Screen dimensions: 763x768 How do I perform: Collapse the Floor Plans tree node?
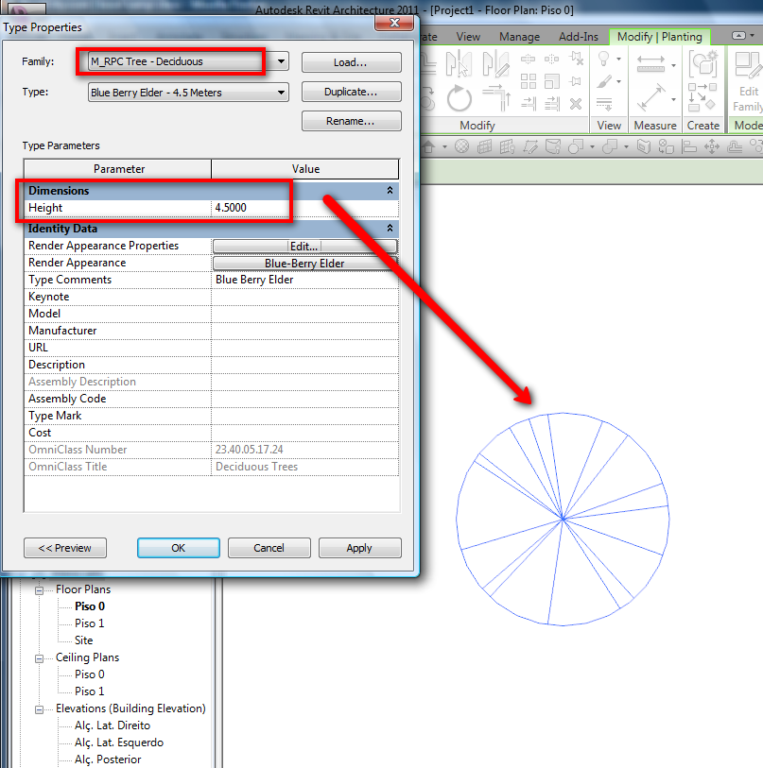pos(39,590)
